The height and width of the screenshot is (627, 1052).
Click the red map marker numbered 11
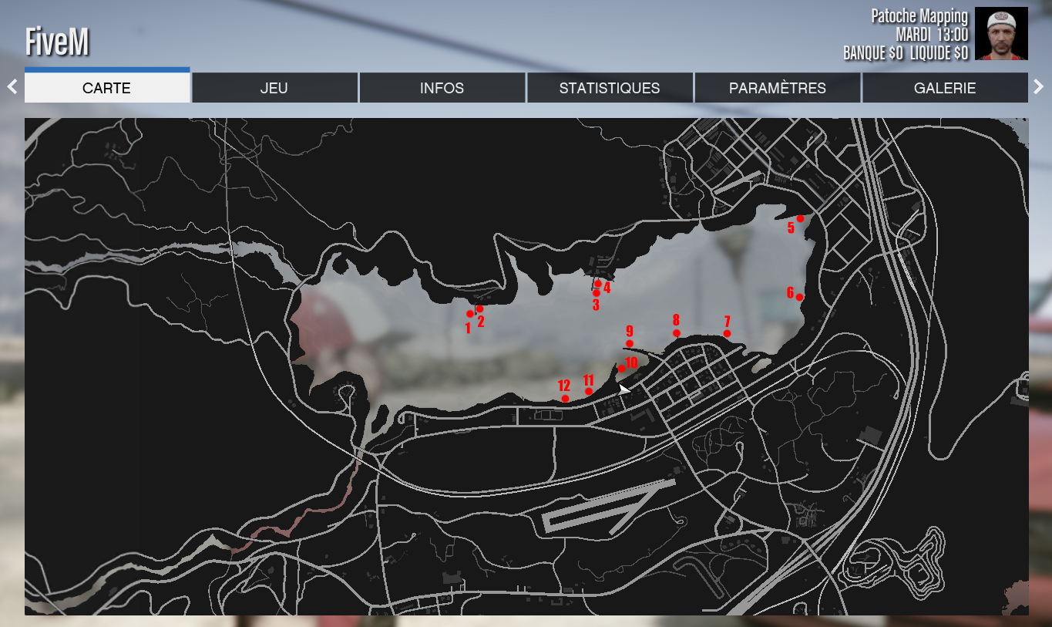(589, 392)
